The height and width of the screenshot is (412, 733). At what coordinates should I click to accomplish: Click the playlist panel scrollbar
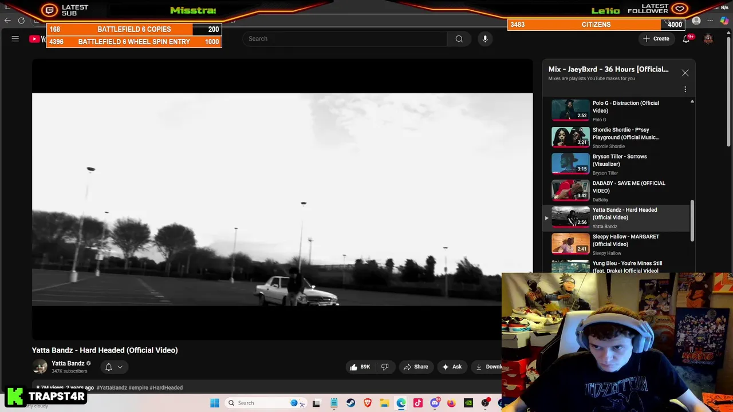point(692,220)
